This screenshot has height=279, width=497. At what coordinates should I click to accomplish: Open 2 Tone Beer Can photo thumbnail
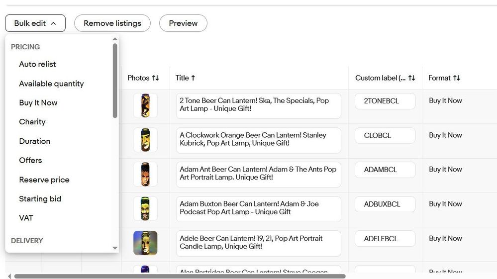145,105
